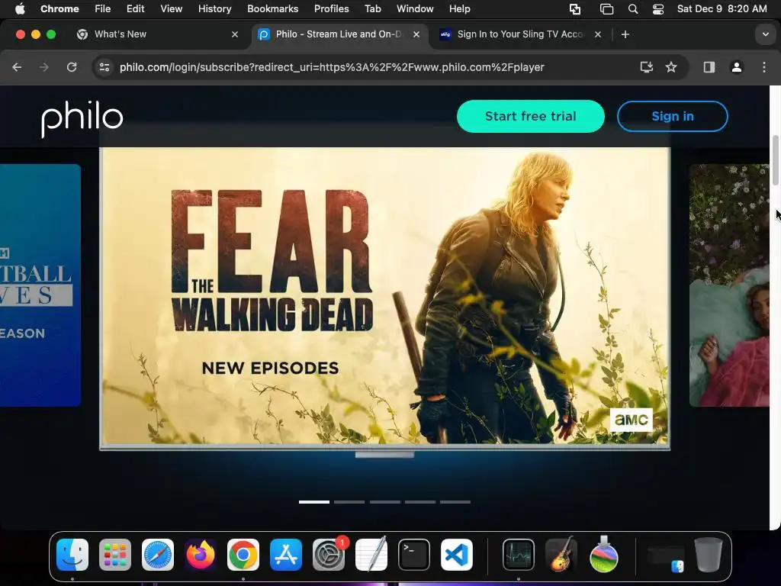Toggle Chrome side panel
This screenshot has height=586, width=781.
coord(709,67)
